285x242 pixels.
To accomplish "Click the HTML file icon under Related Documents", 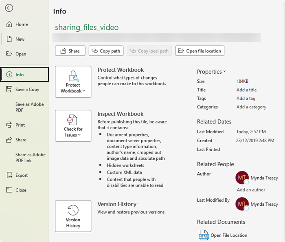I will (204, 235).
